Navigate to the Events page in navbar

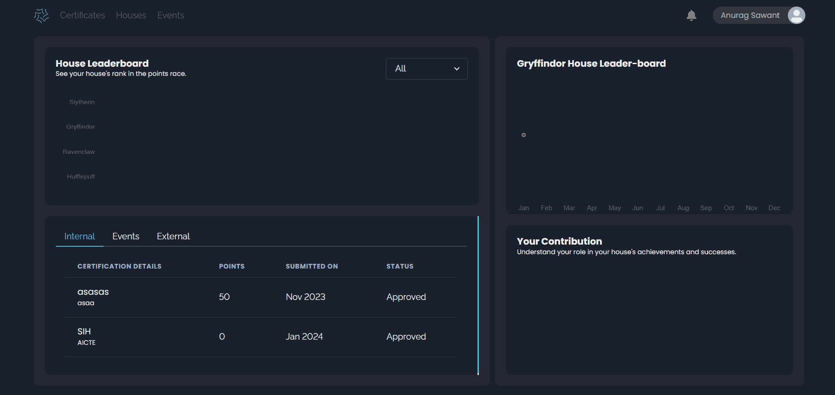pyautogui.click(x=171, y=15)
